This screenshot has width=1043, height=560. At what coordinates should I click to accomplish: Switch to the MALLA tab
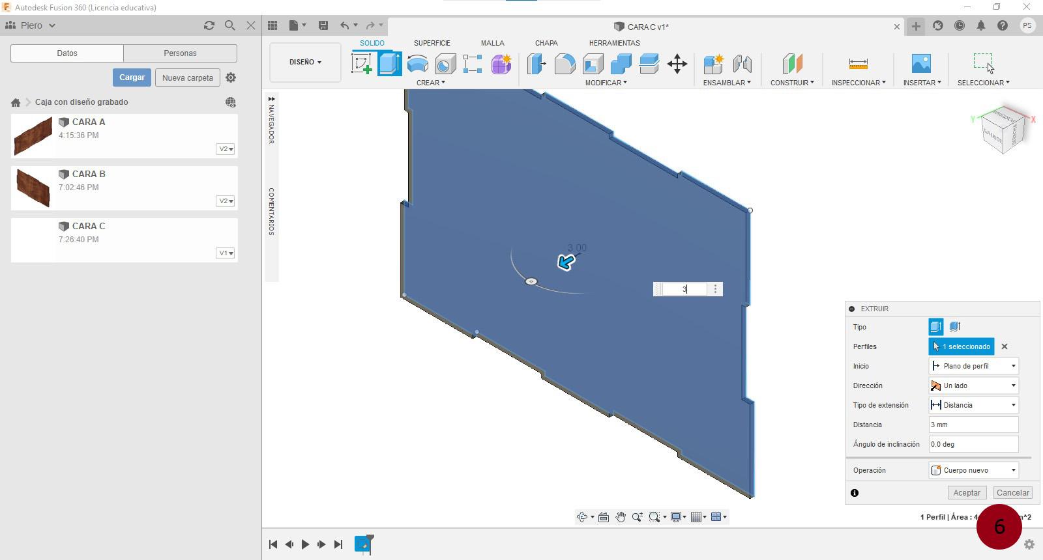coord(493,43)
